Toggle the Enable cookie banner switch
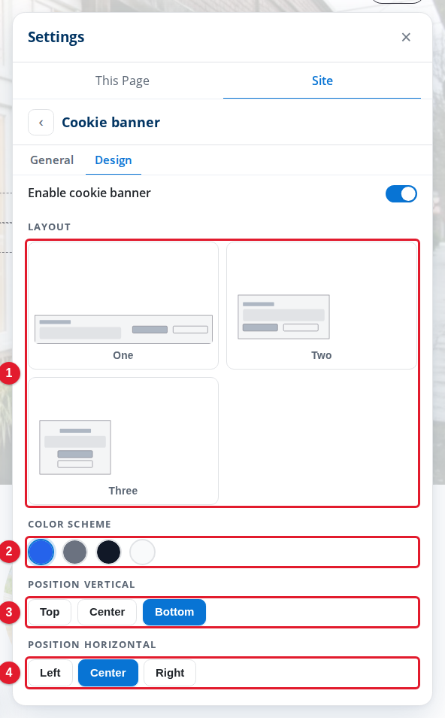This screenshot has width=445, height=718. click(x=401, y=193)
